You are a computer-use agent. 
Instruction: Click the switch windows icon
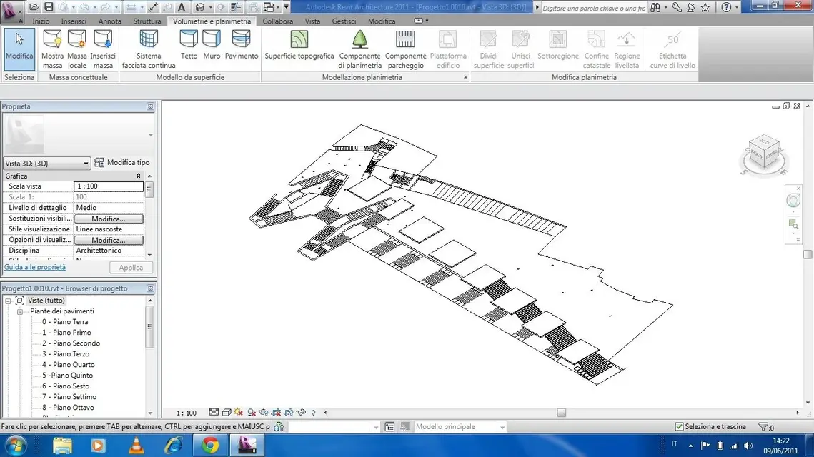click(269, 7)
